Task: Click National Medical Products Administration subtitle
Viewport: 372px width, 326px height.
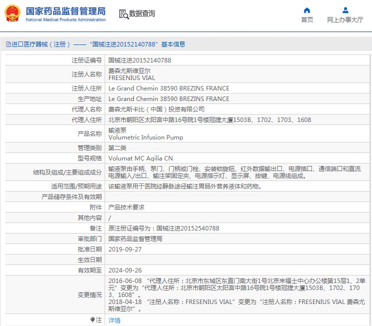Action: 66,19
